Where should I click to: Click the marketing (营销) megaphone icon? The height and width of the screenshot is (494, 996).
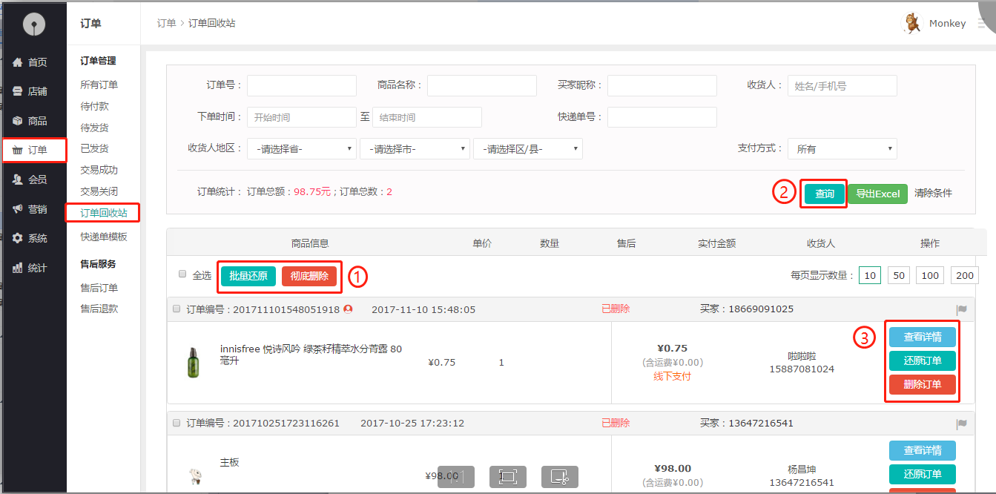[18, 209]
